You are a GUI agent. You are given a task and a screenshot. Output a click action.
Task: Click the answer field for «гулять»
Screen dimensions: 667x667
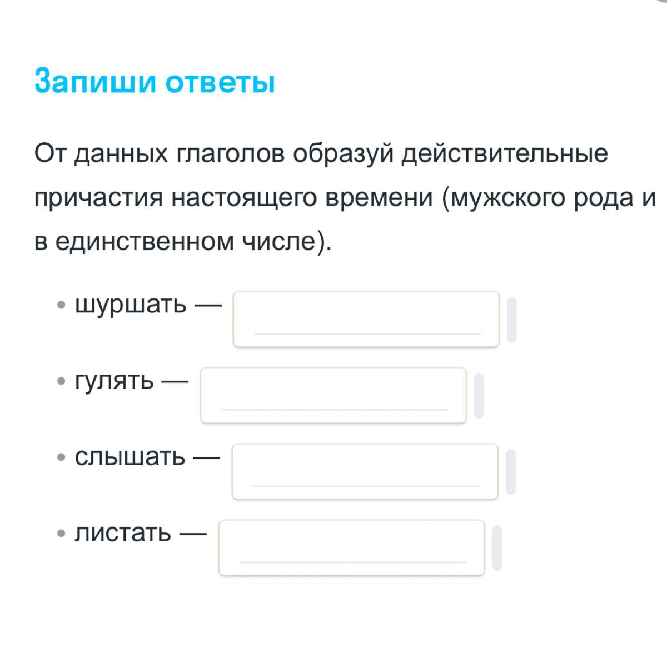pyautogui.click(x=333, y=395)
